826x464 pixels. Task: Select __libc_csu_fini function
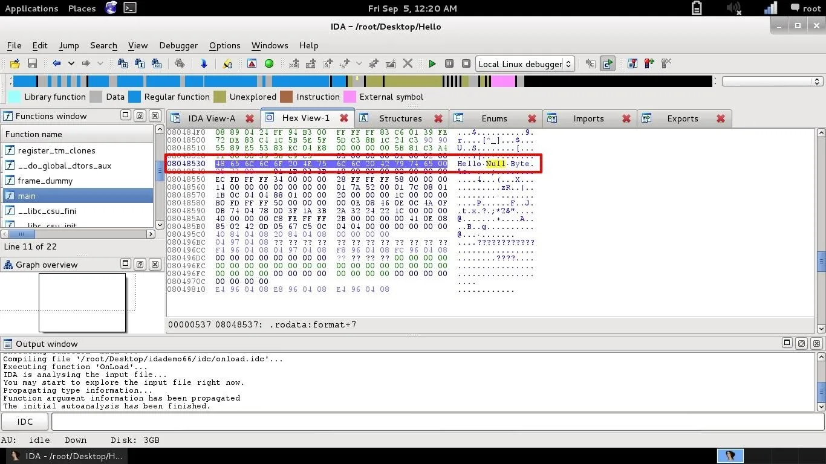tap(77, 211)
